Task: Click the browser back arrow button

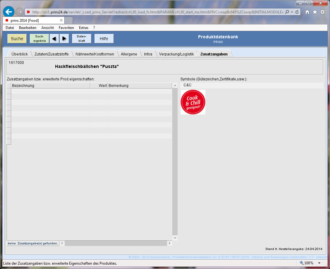Action: (x=9, y=12)
